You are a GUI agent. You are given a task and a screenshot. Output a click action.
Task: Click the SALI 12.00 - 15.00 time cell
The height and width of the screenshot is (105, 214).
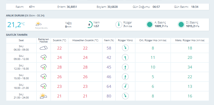(x=21, y=67)
